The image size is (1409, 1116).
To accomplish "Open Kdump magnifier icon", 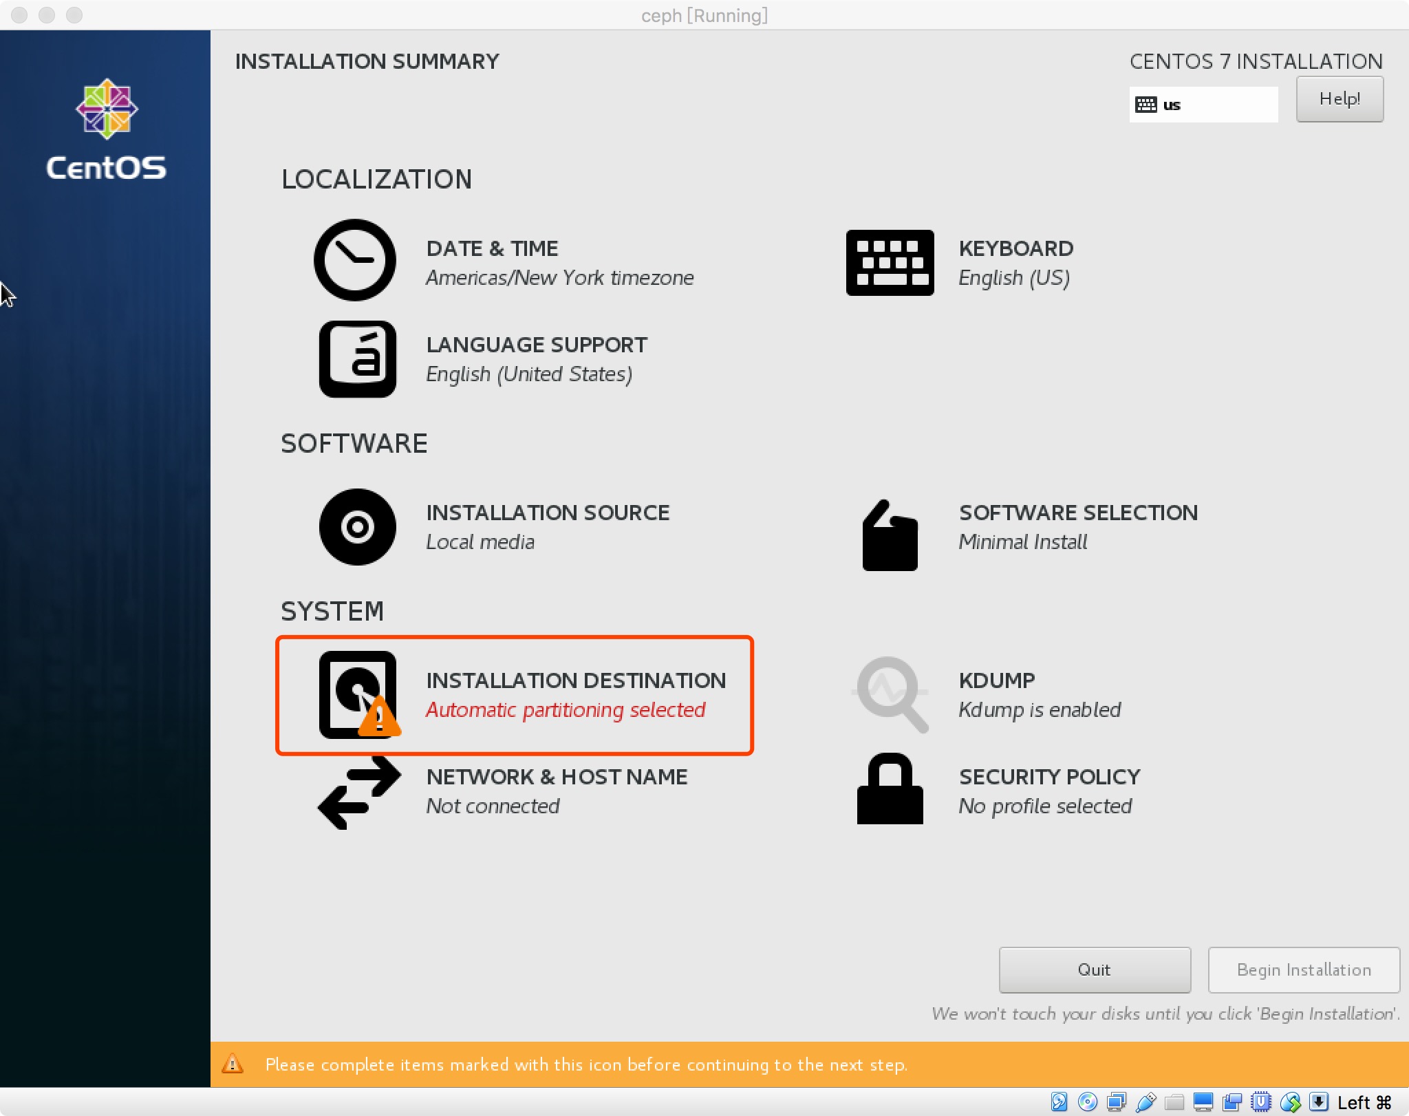I will pos(890,695).
